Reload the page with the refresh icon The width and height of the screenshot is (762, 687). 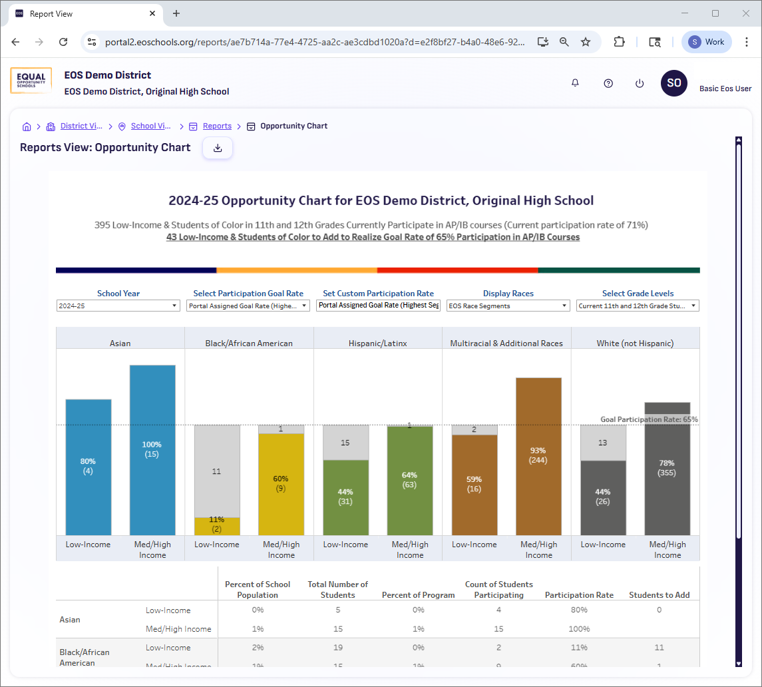[63, 41]
